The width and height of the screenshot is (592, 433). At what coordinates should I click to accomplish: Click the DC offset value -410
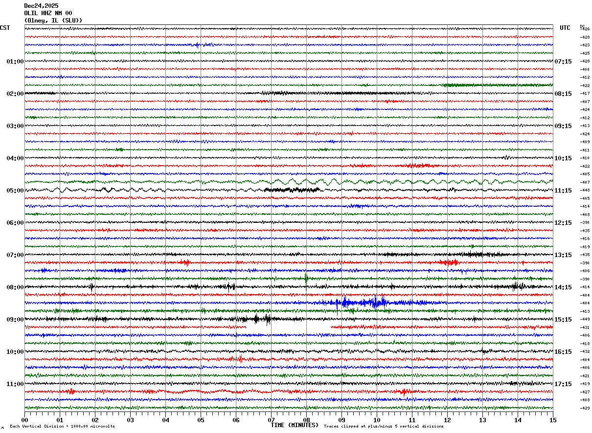585,158
